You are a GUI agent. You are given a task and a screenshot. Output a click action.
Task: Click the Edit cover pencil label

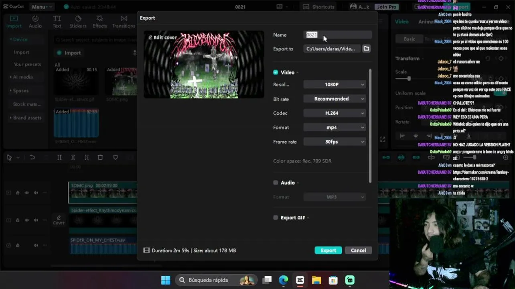162,37
